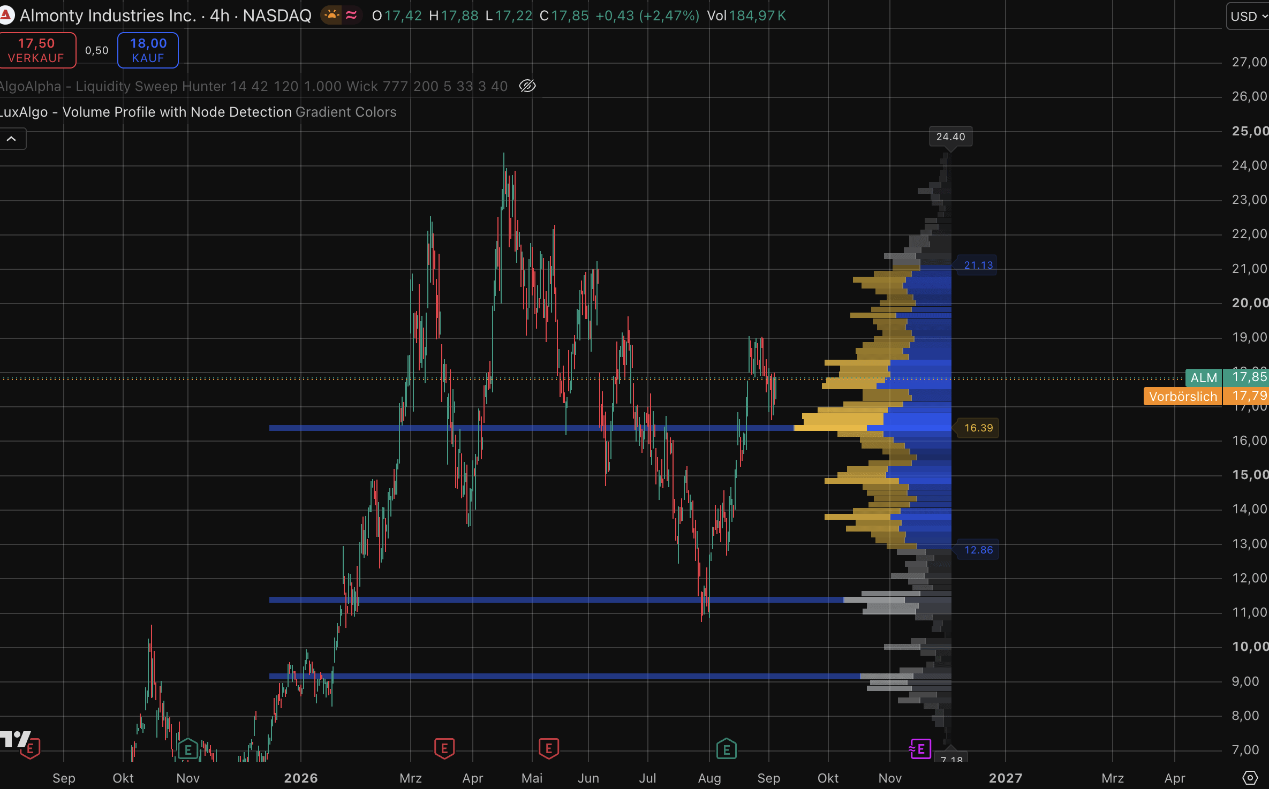The height and width of the screenshot is (789, 1269).
Task: Click the 20,00 price scale label
Action: pyautogui.click(x=1250, y=303)
